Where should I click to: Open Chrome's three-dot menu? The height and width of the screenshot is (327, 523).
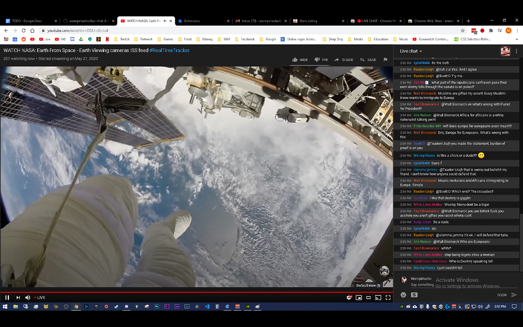click(517, 31)
